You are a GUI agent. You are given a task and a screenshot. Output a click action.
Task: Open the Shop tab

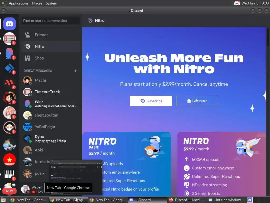click(x=51, y=58)
